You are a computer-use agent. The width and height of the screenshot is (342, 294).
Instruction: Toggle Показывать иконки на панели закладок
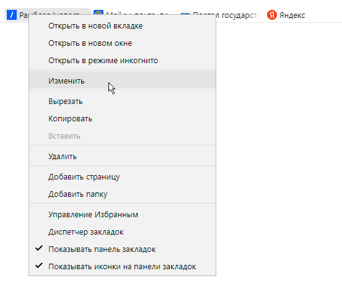122,266
